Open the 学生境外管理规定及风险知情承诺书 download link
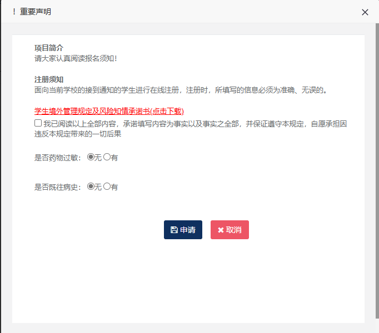The image size is (379, 333). [109, 112]
